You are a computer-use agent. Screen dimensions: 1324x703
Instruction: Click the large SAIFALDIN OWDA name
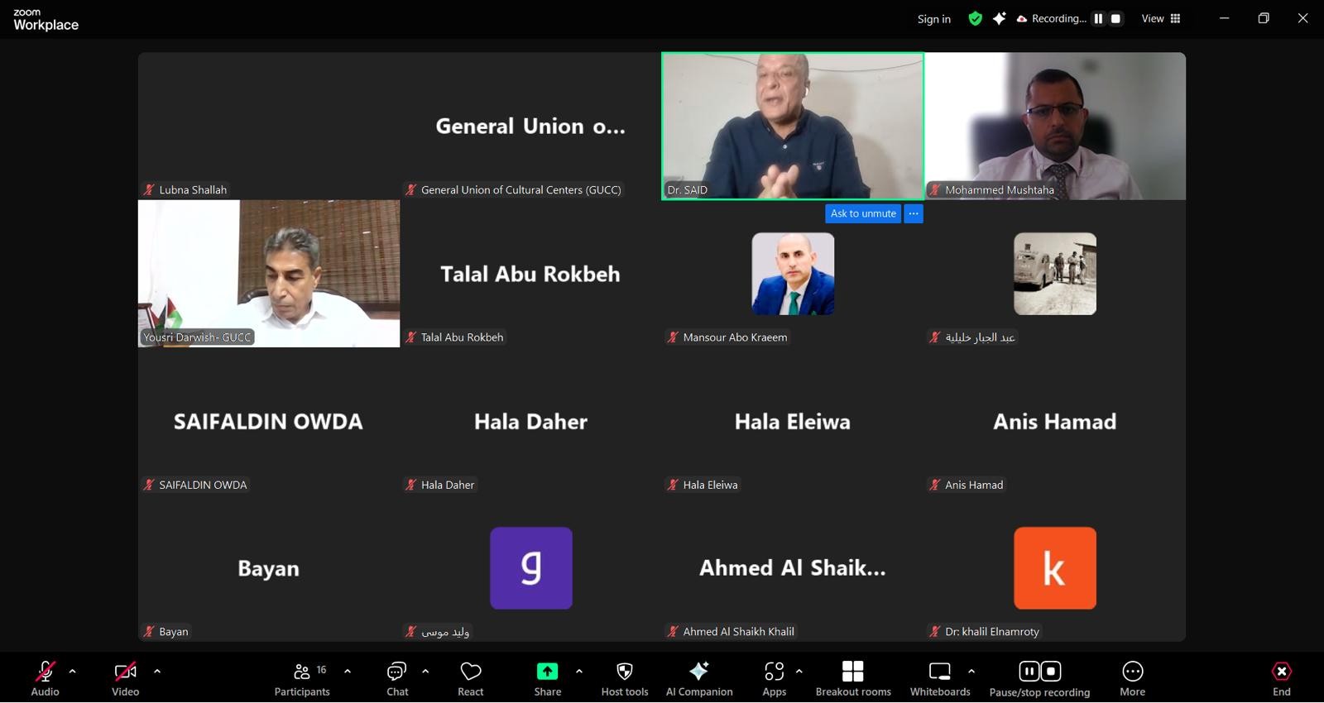click(x=268, y=422)
